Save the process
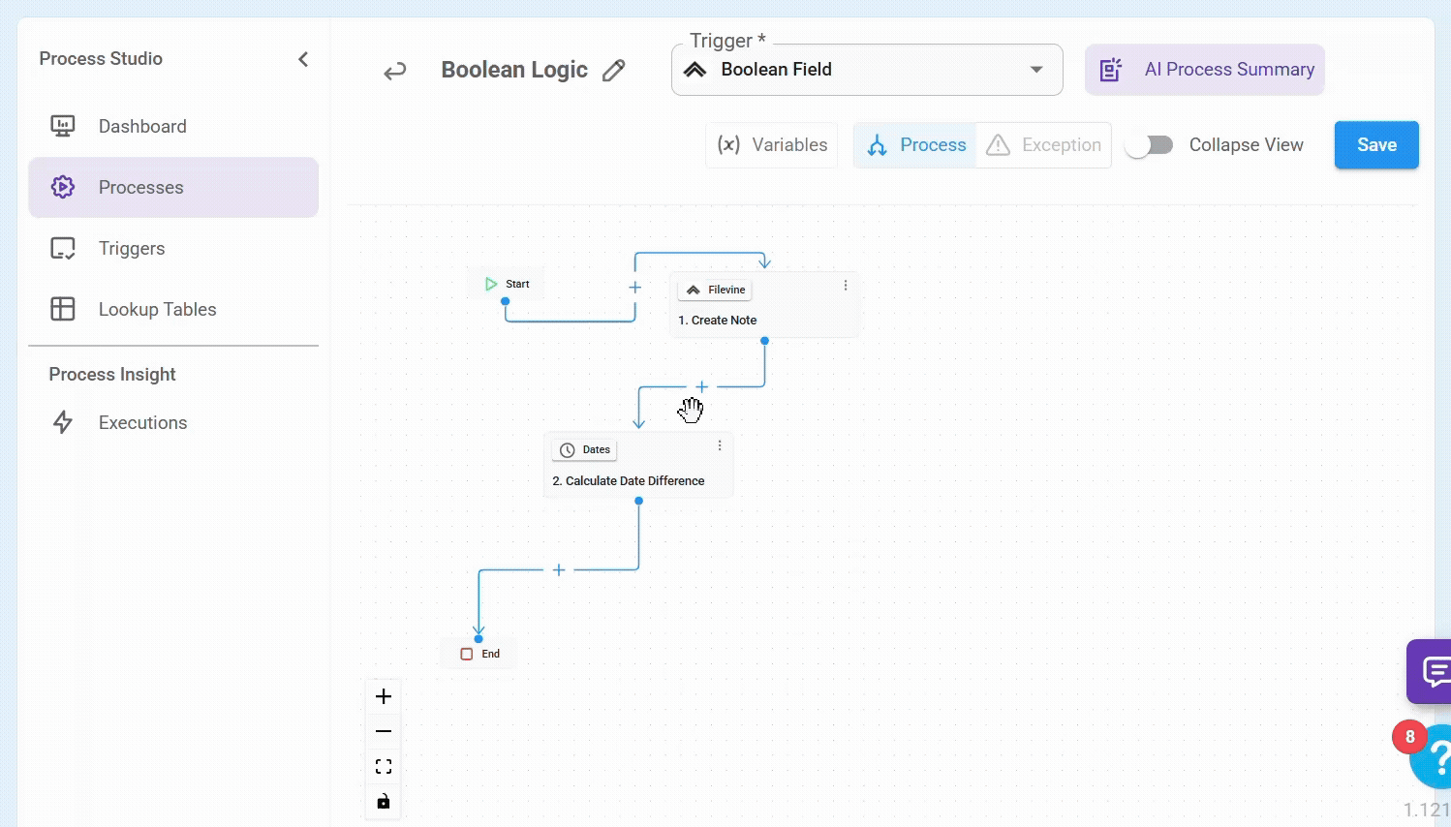The height and width of the screenshot is (827, 1451). 1375,145
